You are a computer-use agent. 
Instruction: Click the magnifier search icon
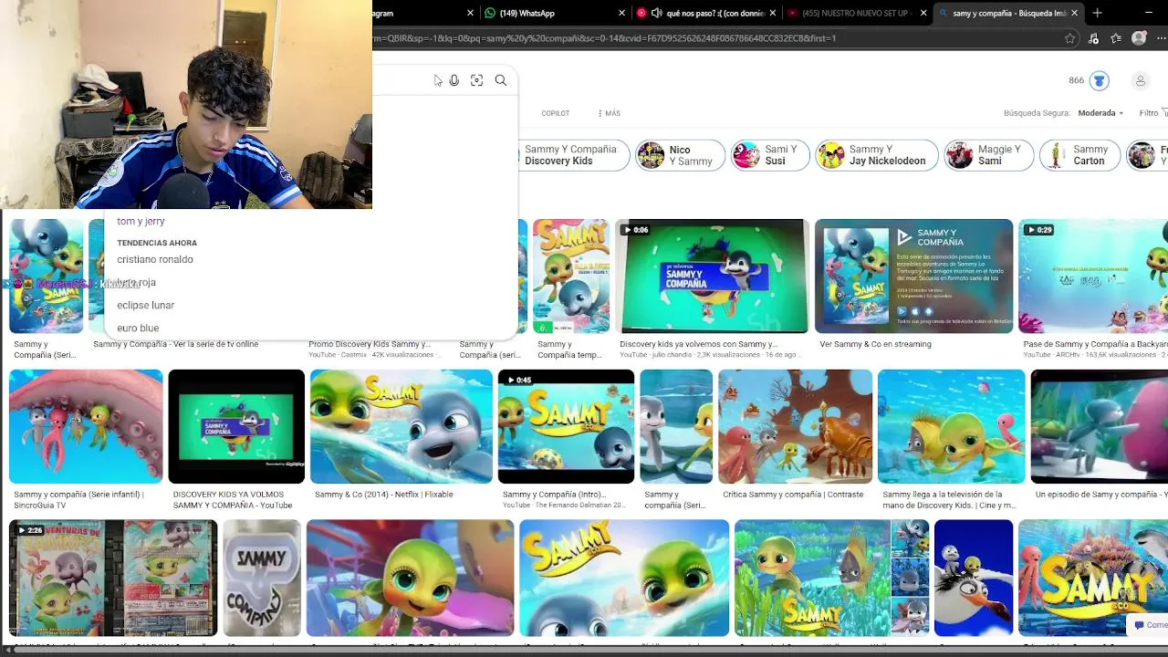pos(501,80)
